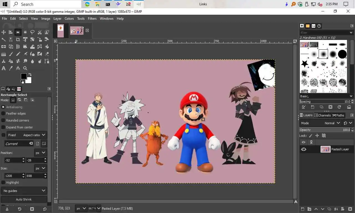Select the Color Picker eyedropper tool

pos(11,68)
